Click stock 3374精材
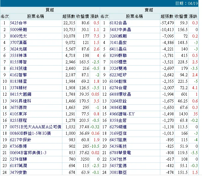202x176 pixels. [18, 88]
